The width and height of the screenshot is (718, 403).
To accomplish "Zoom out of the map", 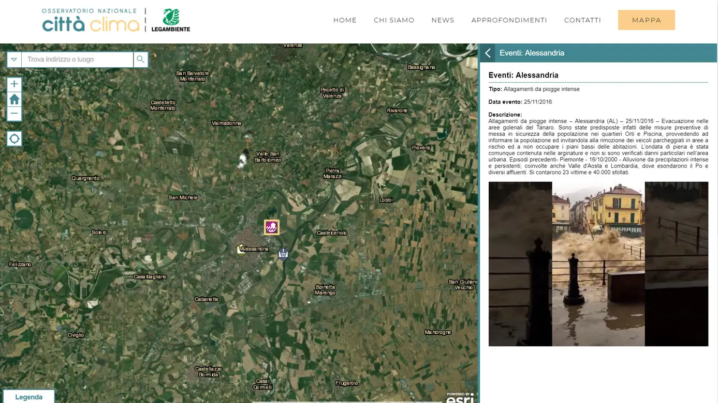I will point(14,114).
